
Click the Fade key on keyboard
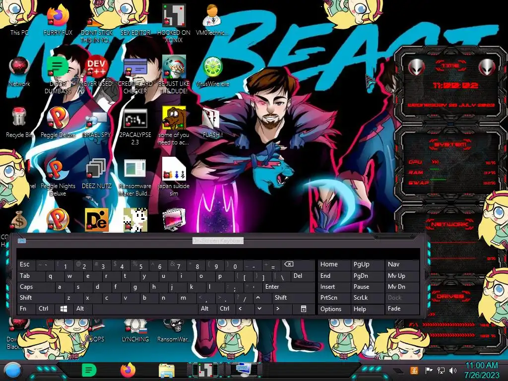pyautogui.click(x=402, y=309)
